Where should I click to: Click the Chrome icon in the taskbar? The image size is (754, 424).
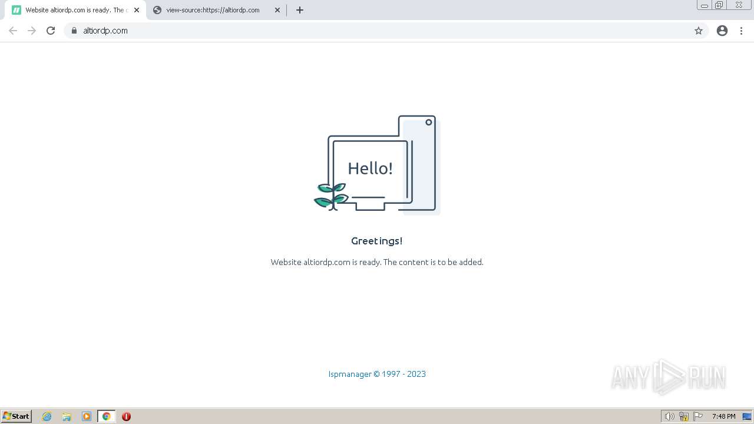[x=106, y=416]
